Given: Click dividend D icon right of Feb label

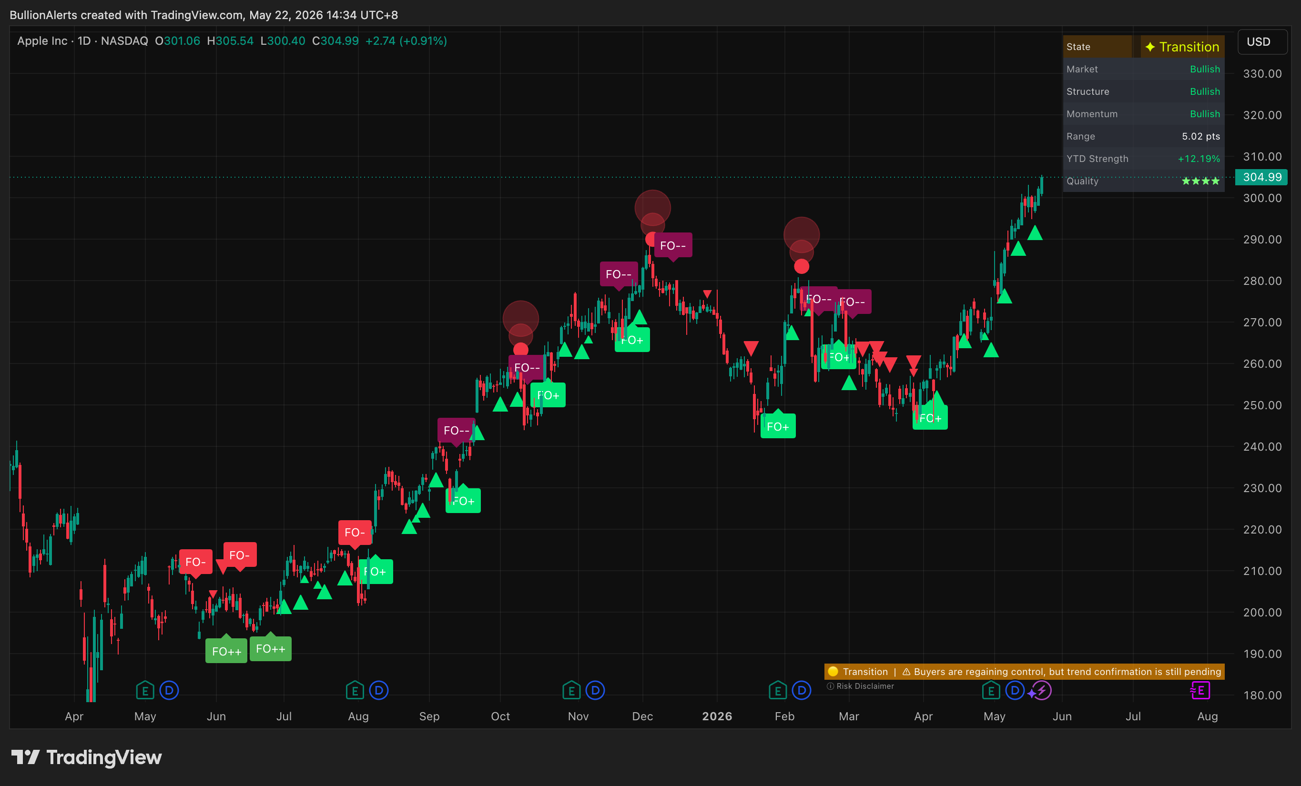Looking at the screenshot, I should 802,690.
